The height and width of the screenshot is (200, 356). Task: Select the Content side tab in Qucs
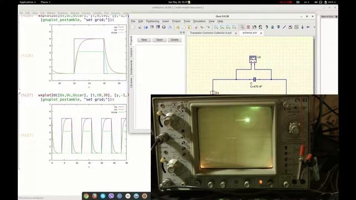131,53
